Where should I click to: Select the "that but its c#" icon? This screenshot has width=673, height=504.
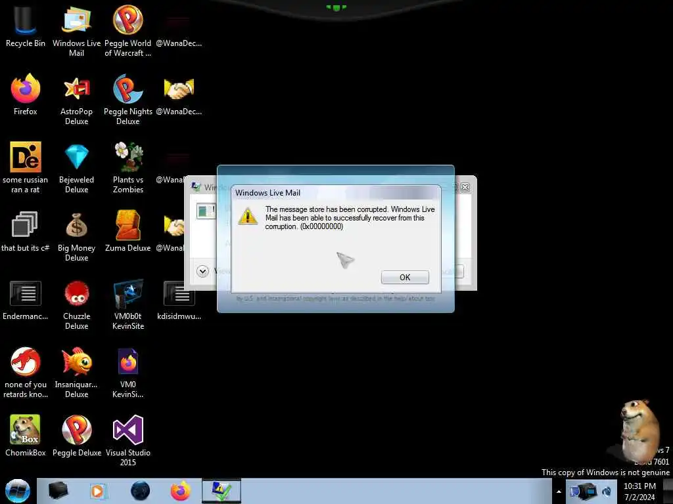[x=26, y=231]
